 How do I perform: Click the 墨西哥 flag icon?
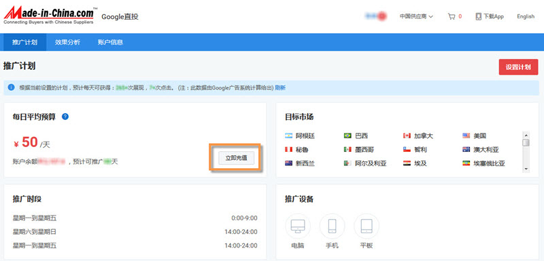click(x=347, y=149)
